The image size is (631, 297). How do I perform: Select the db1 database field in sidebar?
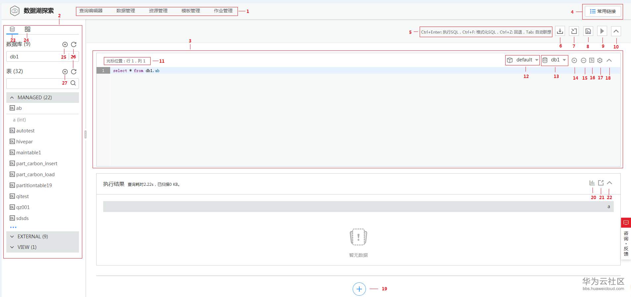point(42,56)
